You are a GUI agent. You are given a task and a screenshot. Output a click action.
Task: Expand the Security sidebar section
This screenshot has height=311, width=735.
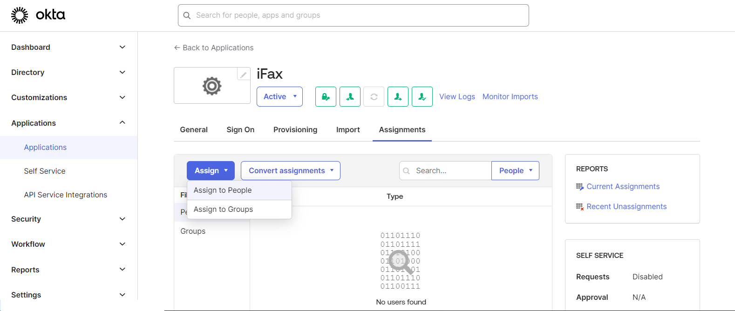pos(68,219)
